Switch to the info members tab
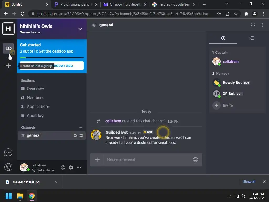 223,38
